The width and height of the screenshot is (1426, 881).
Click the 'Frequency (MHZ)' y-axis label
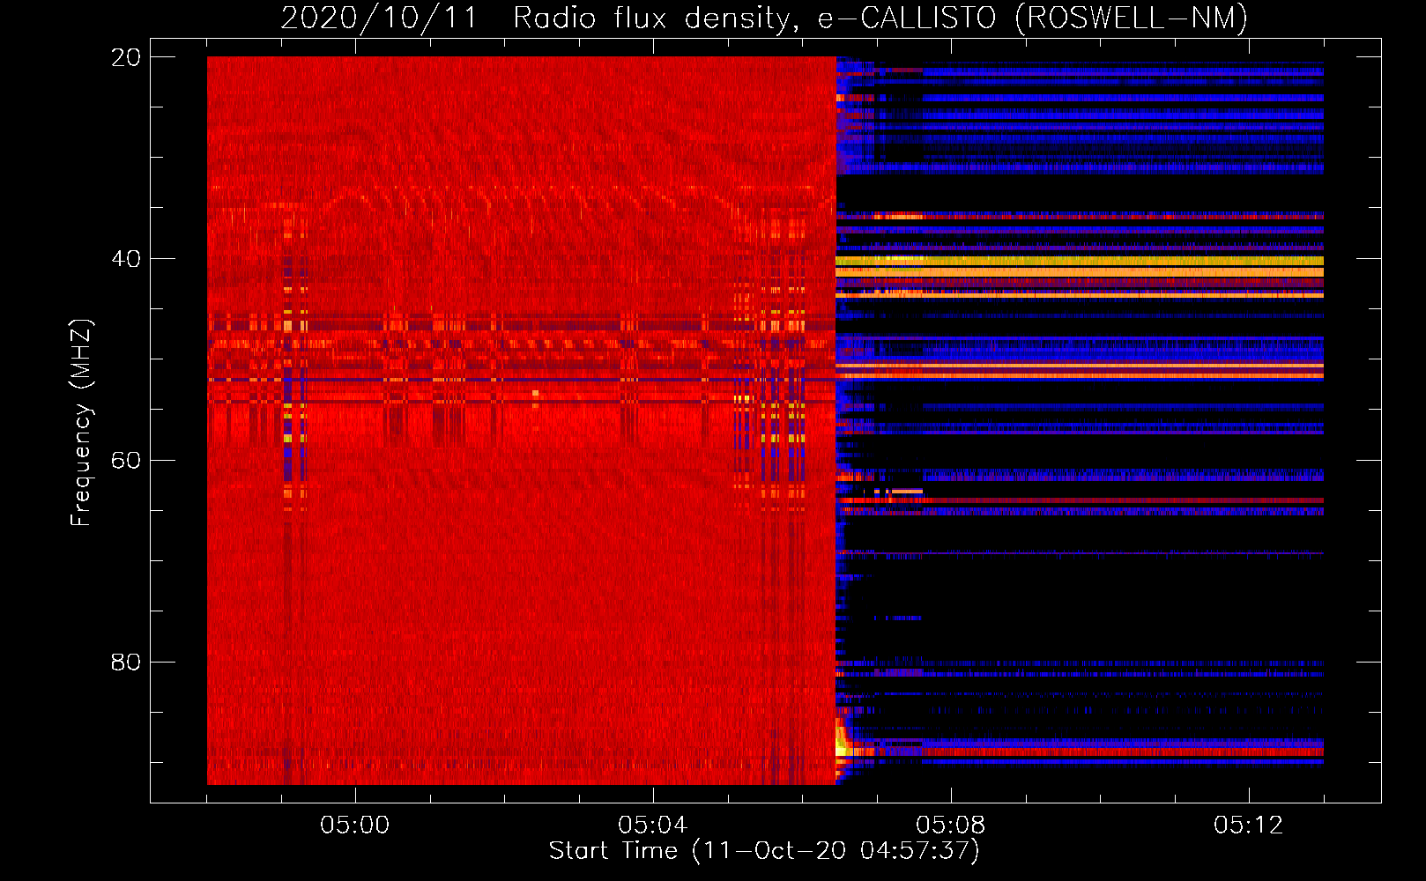[x=81, y=423]
